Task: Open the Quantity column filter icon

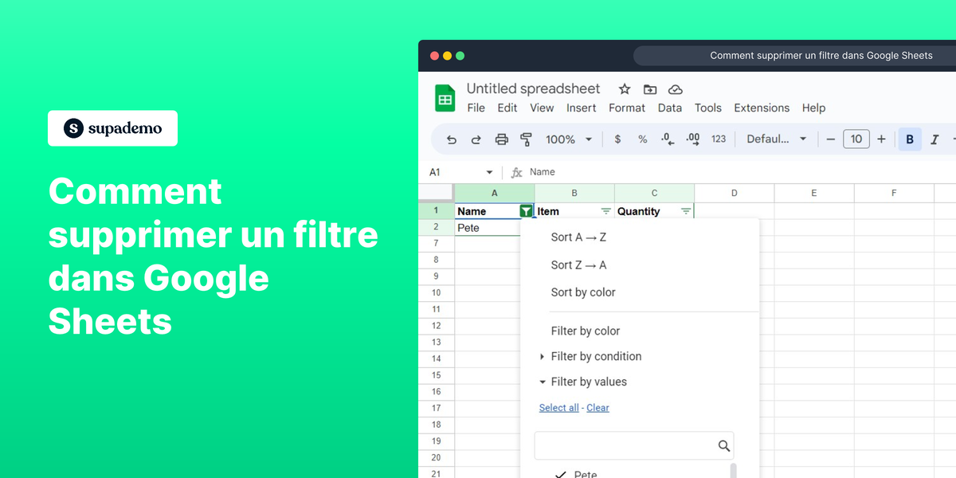Action: 686,211
